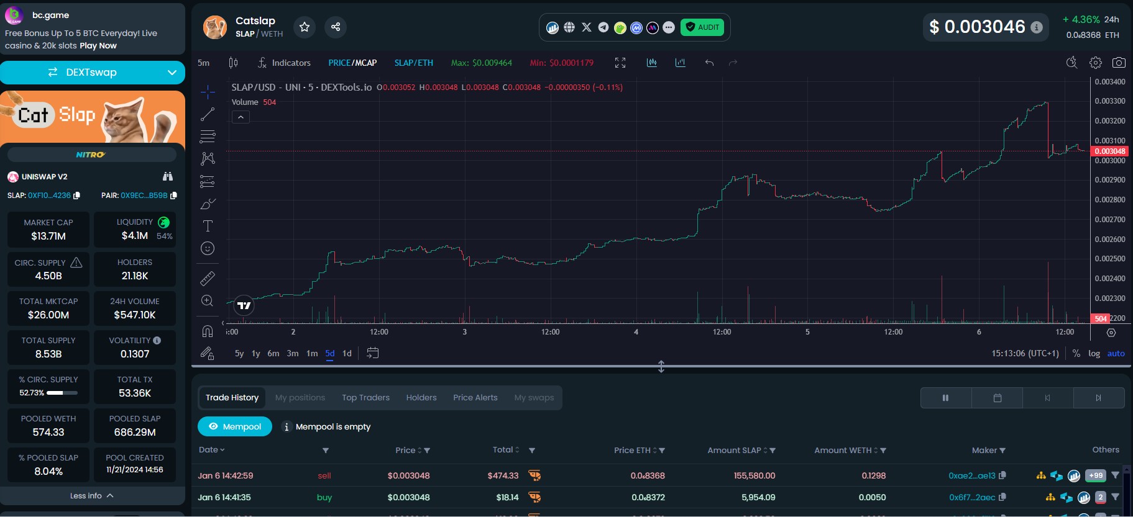Viewport: 1133px width, 517px height.
Task: Open the trade history date calendar filter
Action: click(x=997, y=398)
